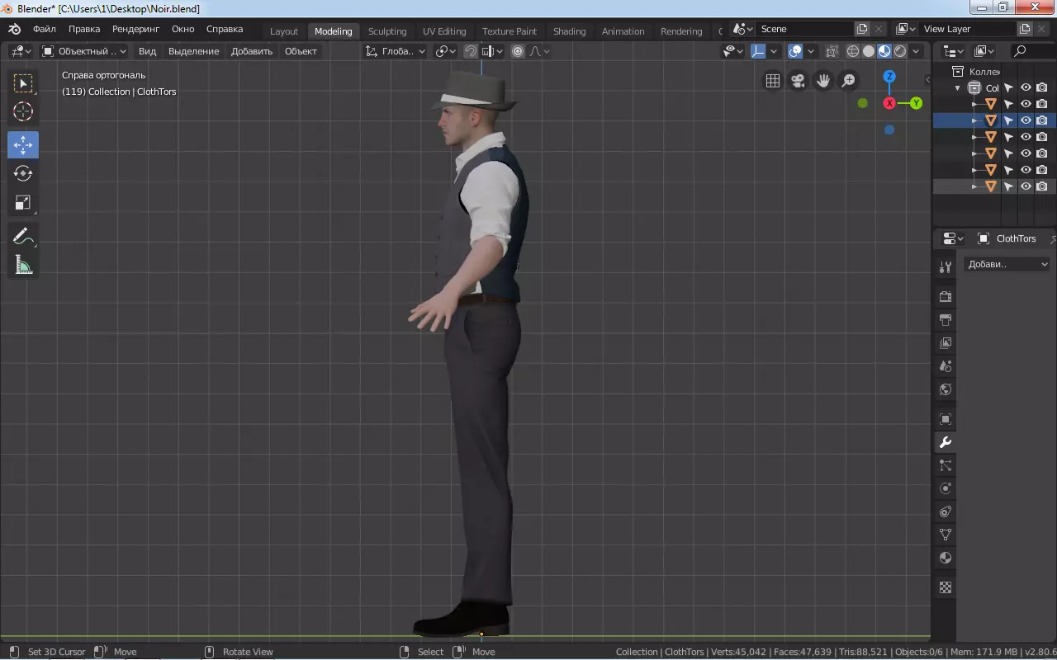Open the Рендеринг menu
Viewport: 1057px width, 660px height.
point(136,29)
